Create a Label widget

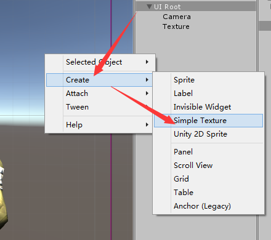tap(208, 94)
